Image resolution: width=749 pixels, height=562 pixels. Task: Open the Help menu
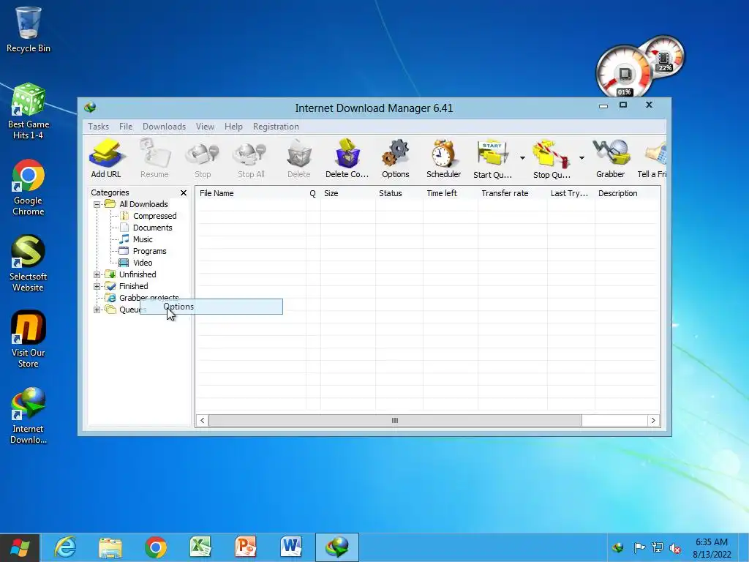[233, 127]
